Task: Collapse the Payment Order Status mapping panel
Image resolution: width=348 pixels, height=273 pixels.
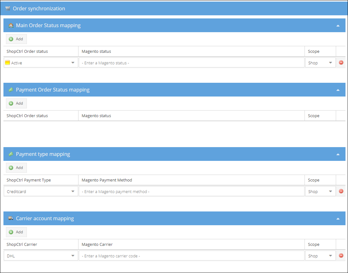Action: click(x=338, y=90)
